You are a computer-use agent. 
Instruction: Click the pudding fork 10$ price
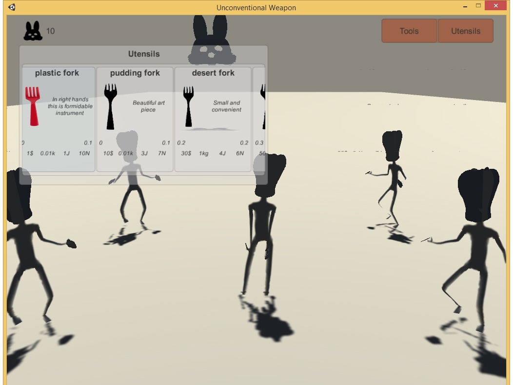108,153
